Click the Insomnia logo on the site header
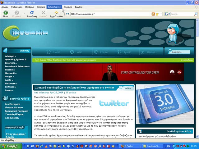 click(25, 33)
